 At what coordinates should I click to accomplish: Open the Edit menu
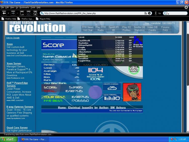(x=7, y=8)
